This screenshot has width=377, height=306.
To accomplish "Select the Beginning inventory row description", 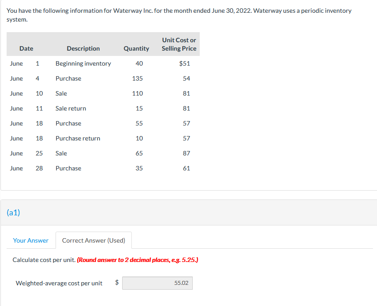I will click(x=83, y=63).
